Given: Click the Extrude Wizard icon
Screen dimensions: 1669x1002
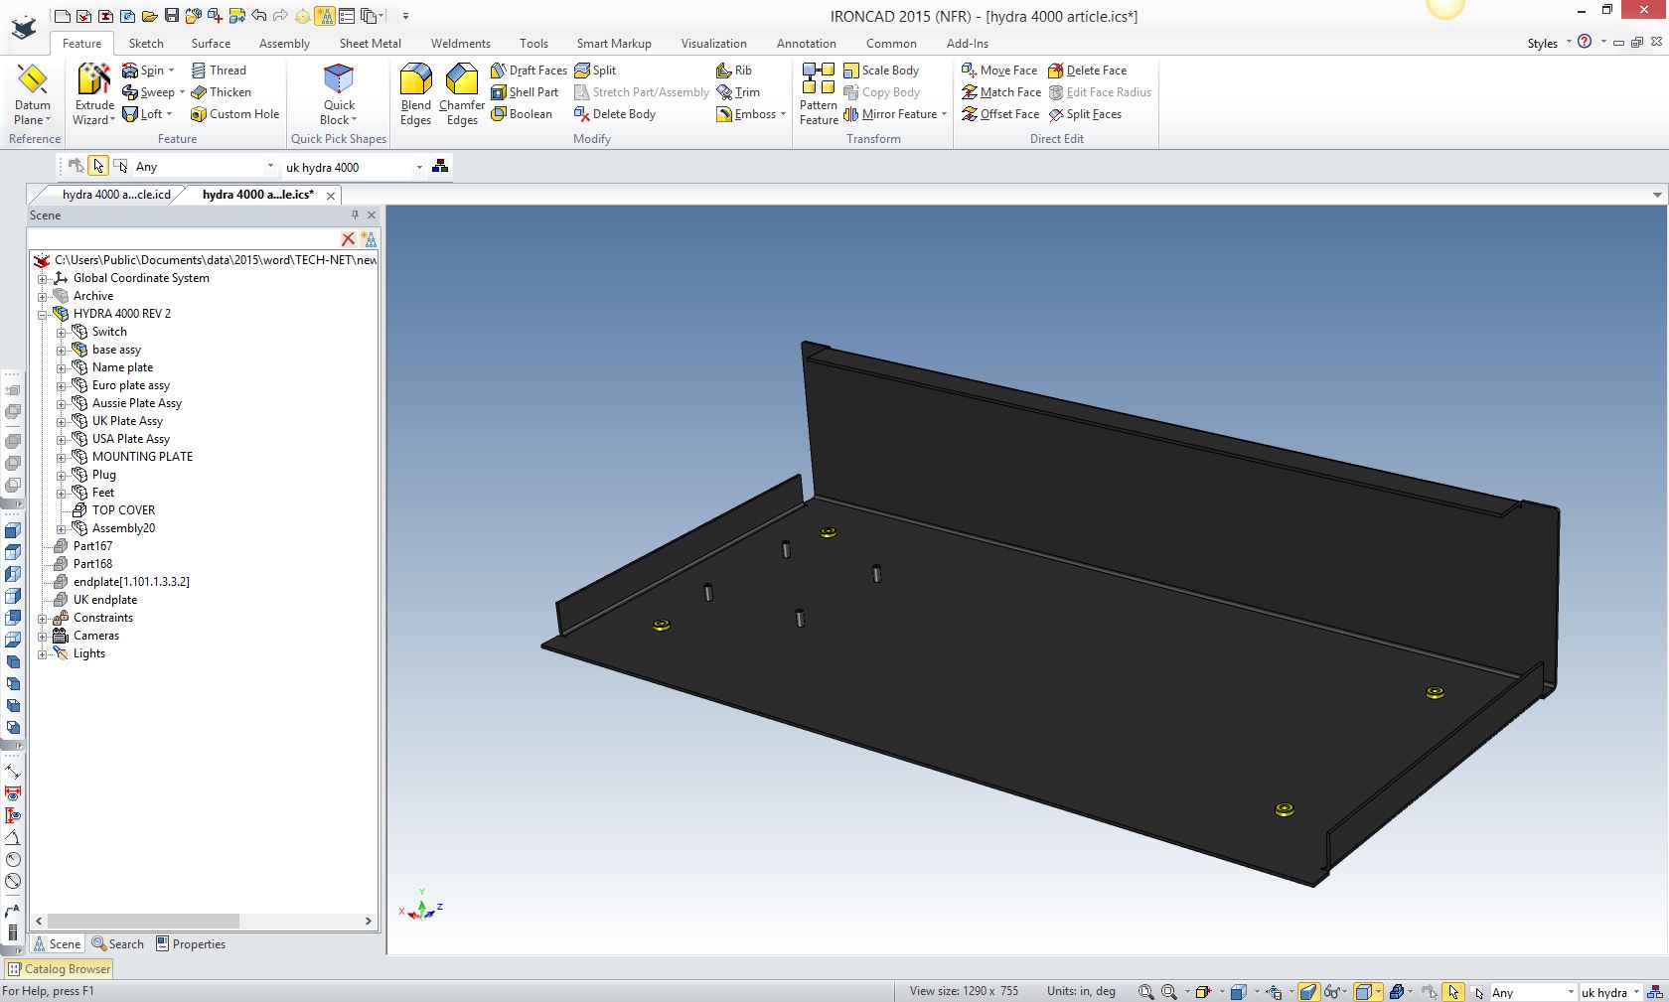Looking at the screenshot, I should click(x=94, y=79).
